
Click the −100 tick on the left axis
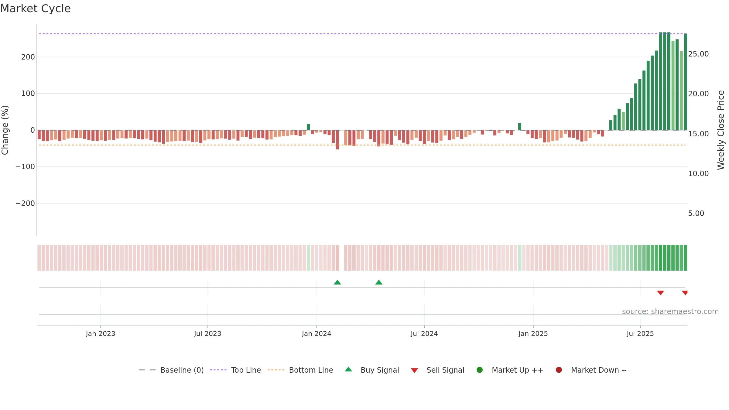(25, 167)
